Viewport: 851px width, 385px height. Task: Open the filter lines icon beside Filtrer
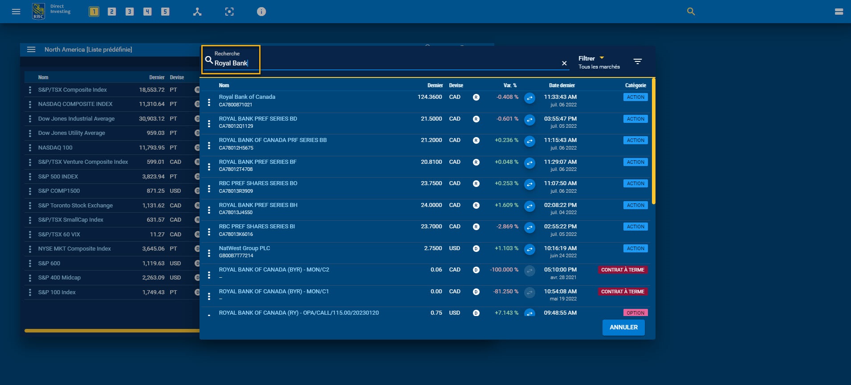coord(638,61)
